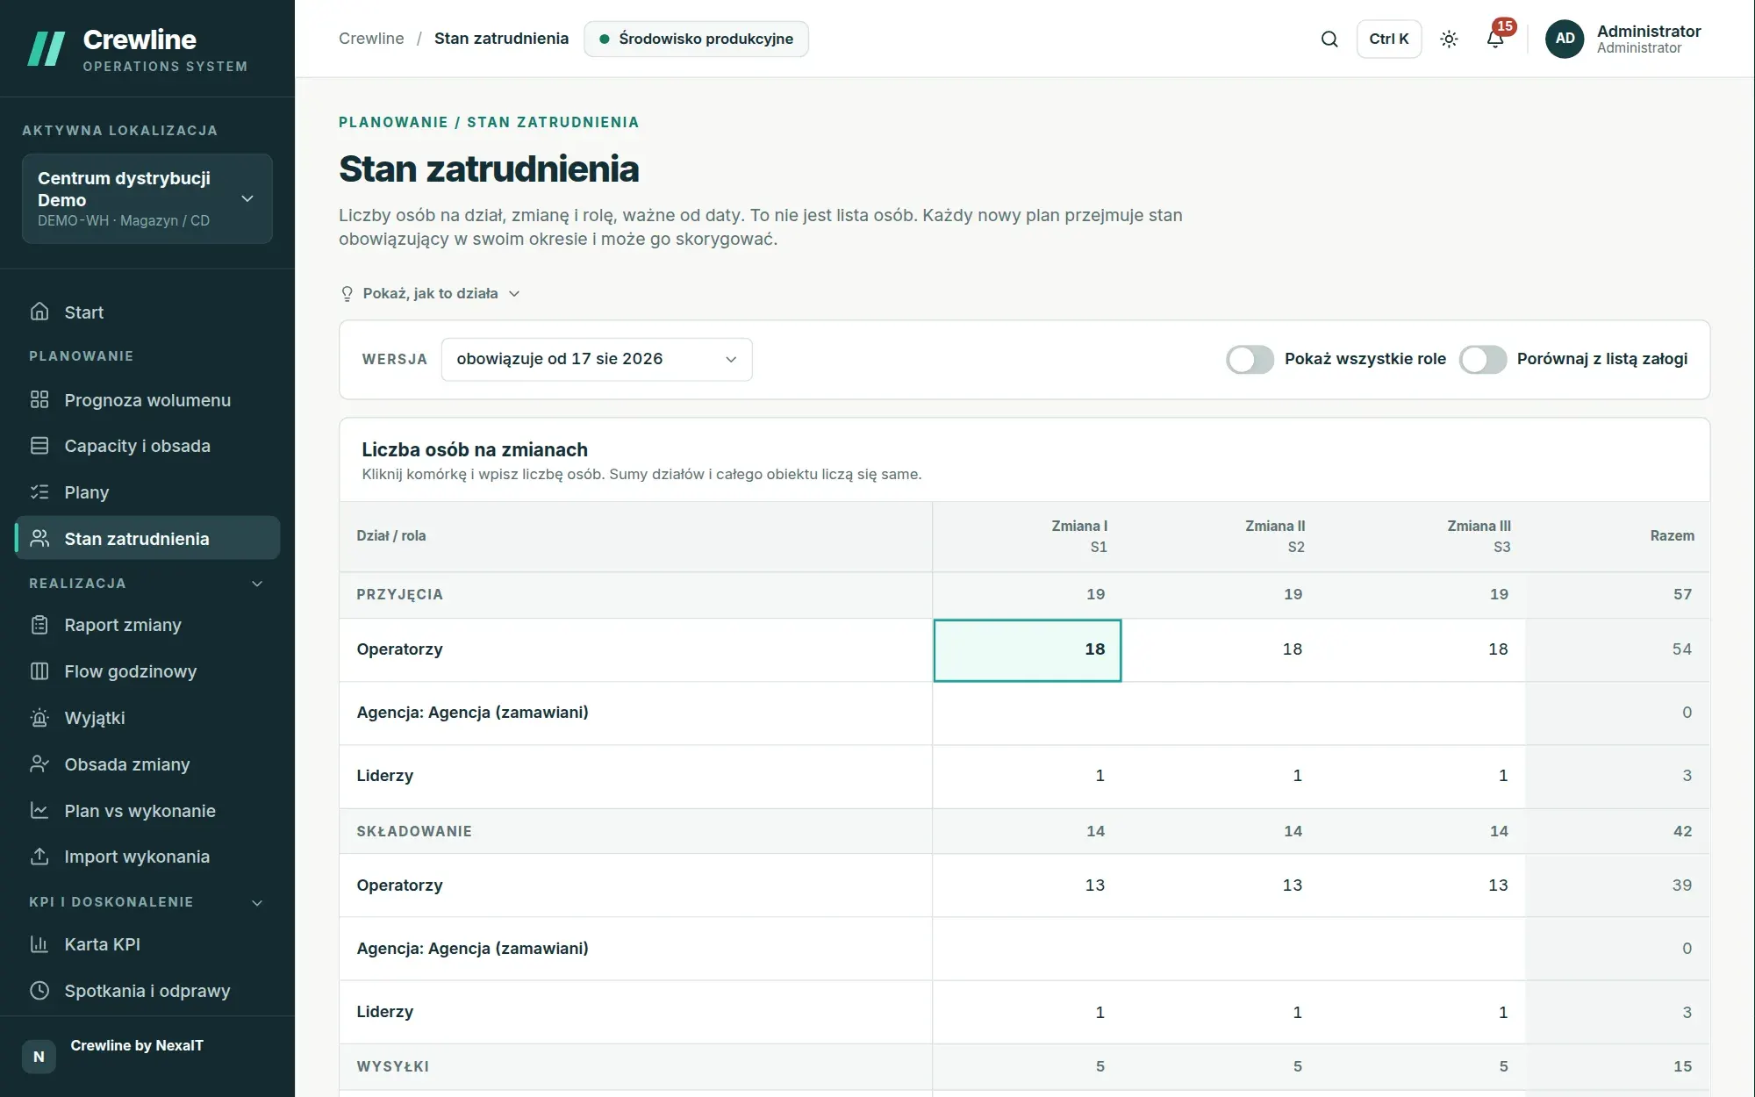1755x1097 pixels.
Task: Click the Spotkania i odprawy clock icon
Action: coord(39,991)
